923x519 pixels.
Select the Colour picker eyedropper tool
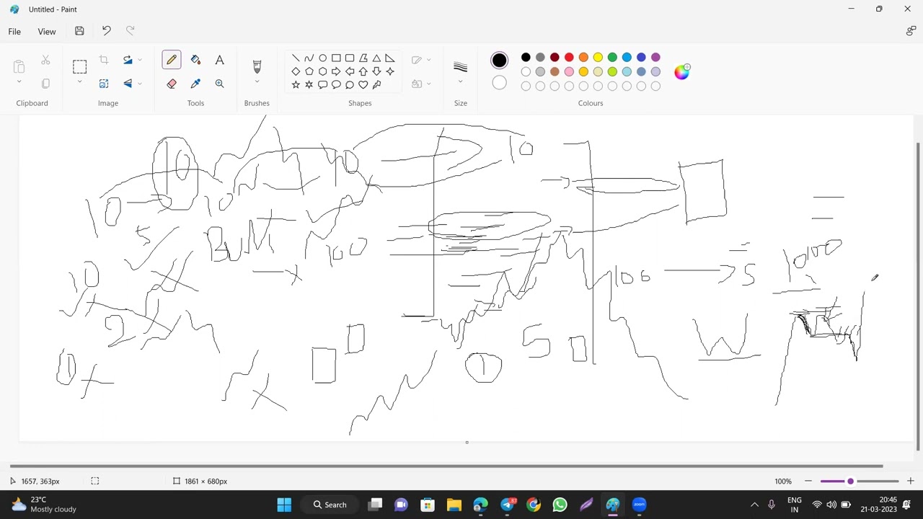(195, 84)
